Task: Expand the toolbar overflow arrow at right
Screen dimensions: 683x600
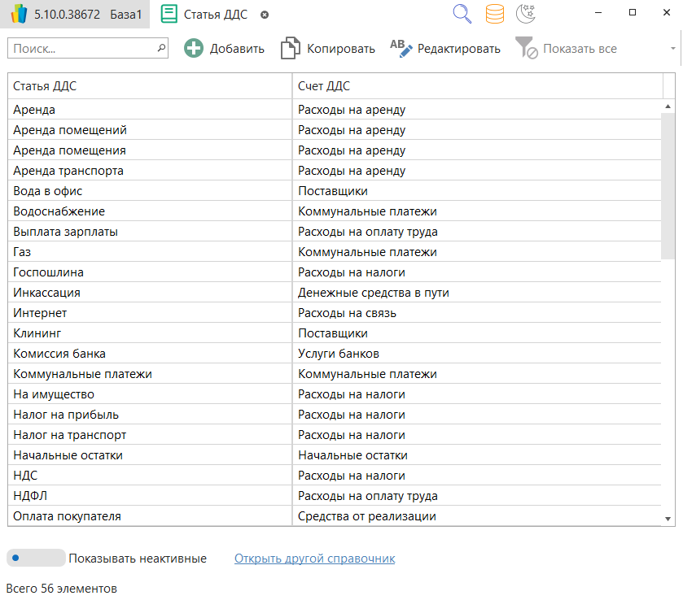Action: click(672, 49)
